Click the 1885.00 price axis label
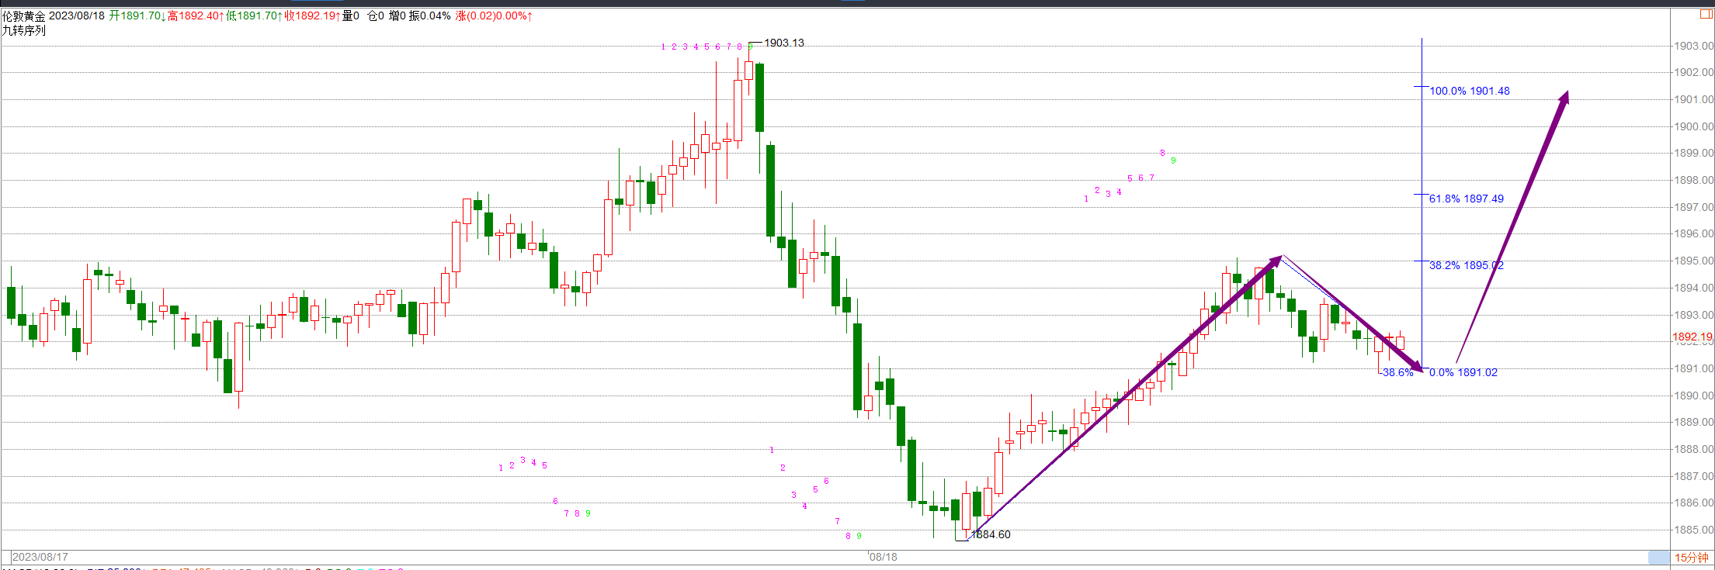This screenshot has width=1715, height=570. [1693, 530]
